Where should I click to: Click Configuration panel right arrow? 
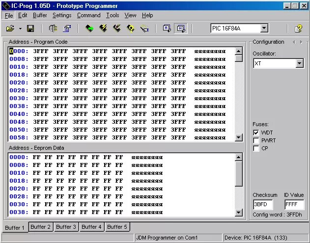(x=301, y=42)
